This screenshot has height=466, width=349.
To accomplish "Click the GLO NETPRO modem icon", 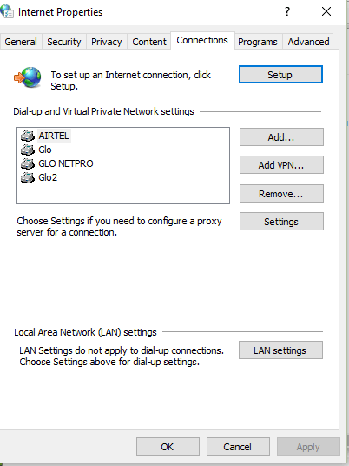I will coord(28,163).
